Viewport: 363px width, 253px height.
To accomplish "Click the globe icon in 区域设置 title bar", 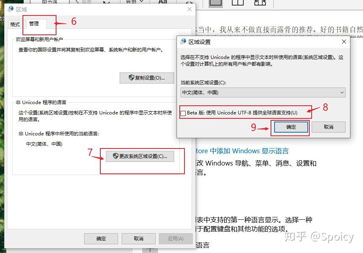I will (183, 42).
